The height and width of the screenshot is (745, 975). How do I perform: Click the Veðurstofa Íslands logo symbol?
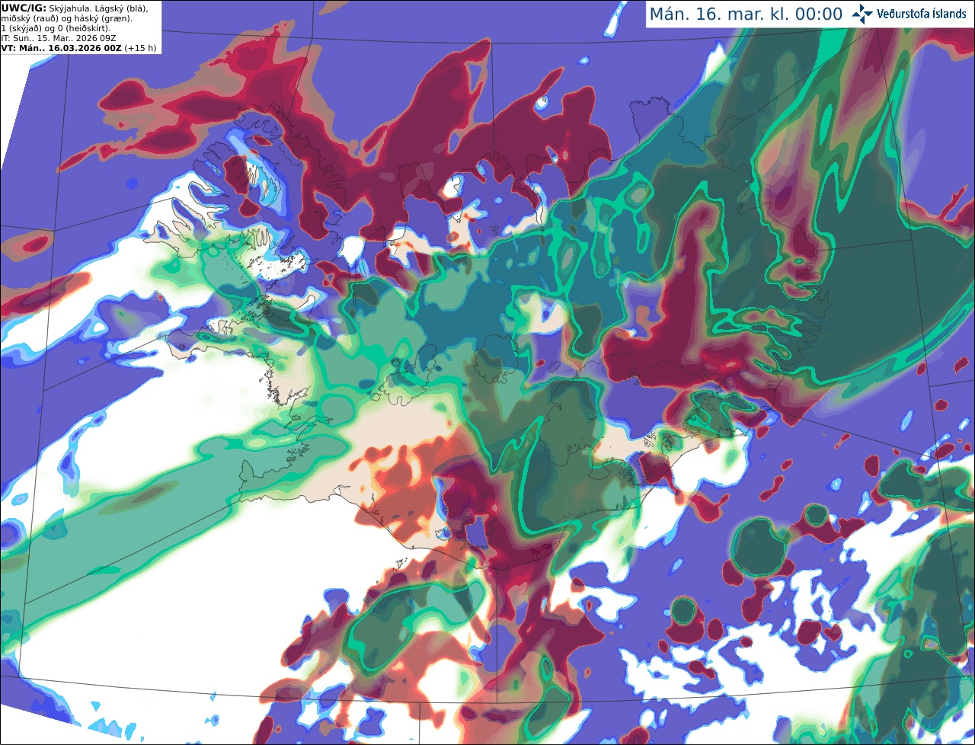[862, 14]
